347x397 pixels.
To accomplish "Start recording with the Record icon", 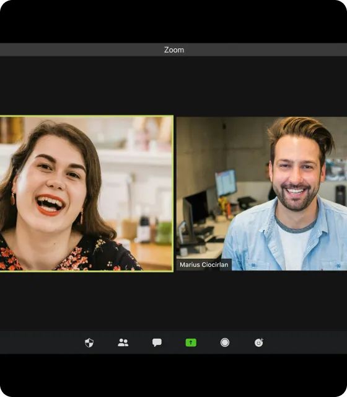I will click(x=225, y=342).
